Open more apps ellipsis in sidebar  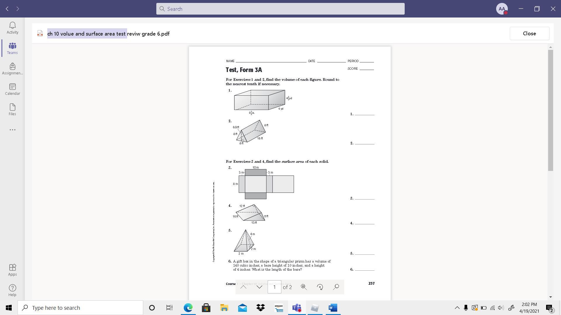tap(12, 130)
